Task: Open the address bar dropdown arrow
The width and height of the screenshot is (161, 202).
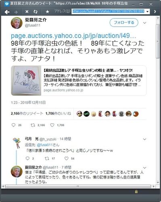Action: [148, 12]
